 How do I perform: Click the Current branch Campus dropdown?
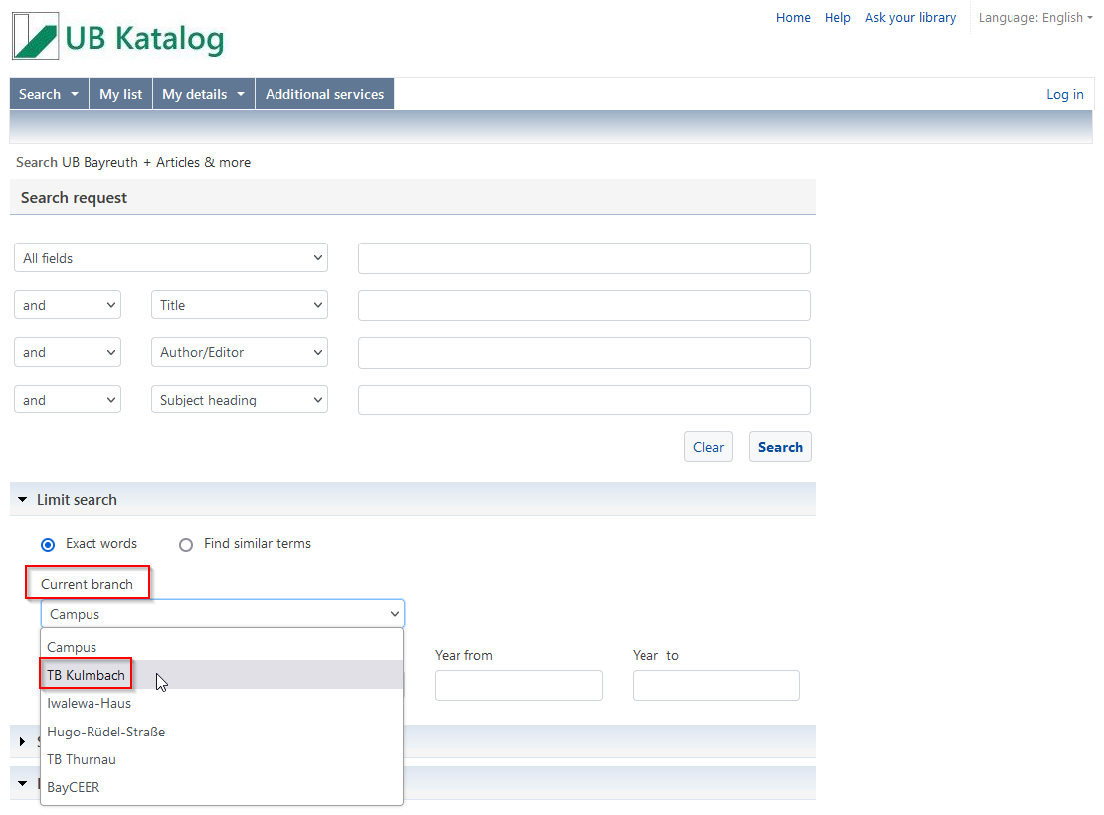(223, 614)
